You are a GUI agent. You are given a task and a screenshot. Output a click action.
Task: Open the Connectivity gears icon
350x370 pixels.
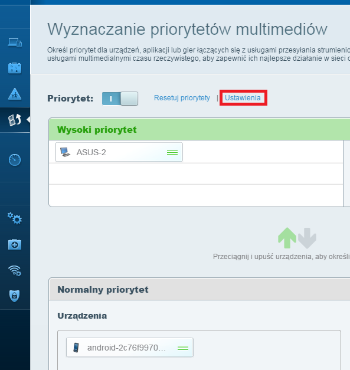coord(15,218)
